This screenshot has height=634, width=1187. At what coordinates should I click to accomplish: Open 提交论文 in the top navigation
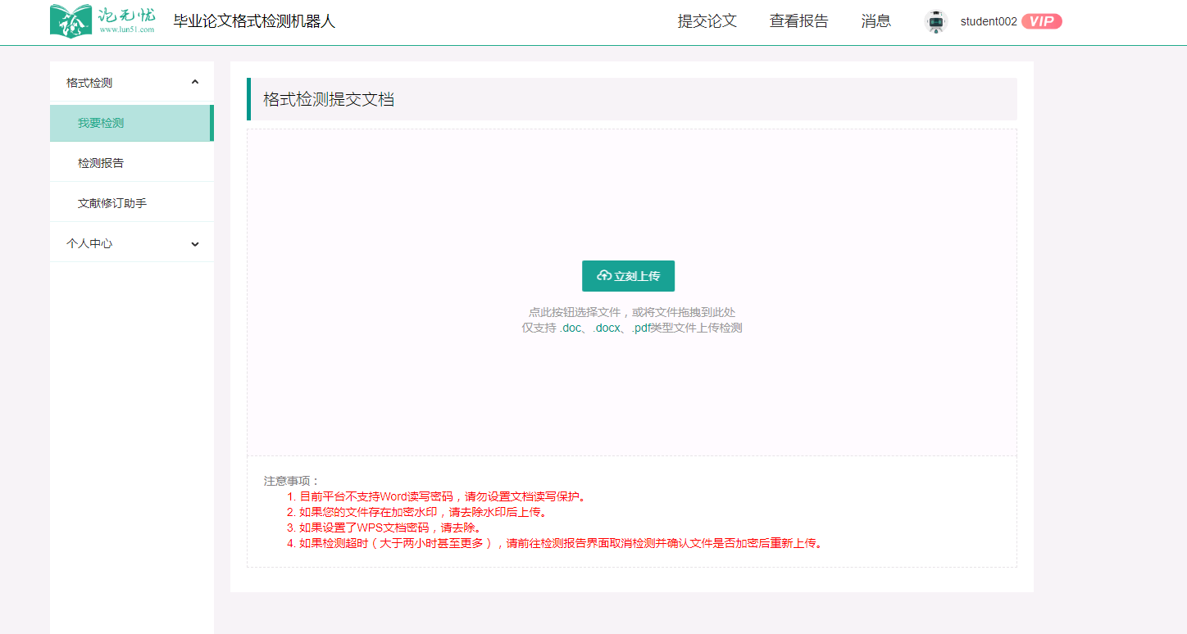tap(707, 21)
